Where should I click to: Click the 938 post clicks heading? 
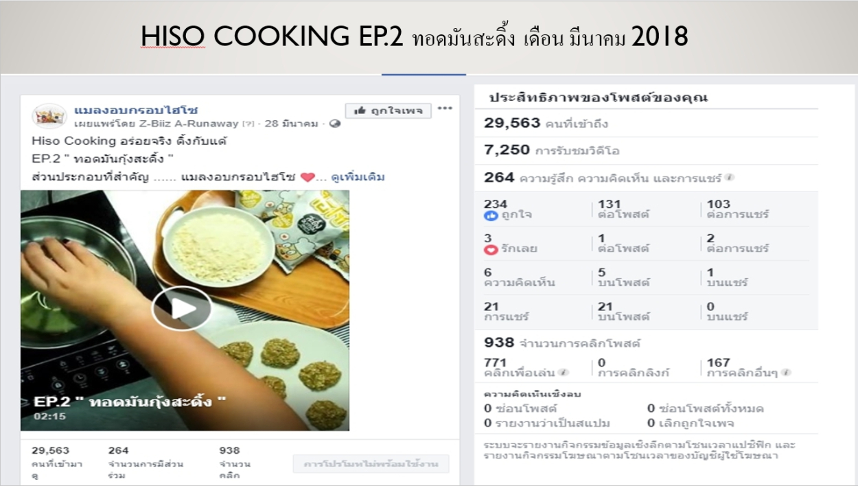coord(562,343)
